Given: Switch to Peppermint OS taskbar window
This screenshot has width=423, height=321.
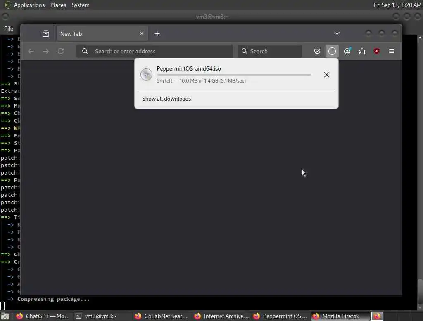Looking at the screenshot, I should pyautogui.click(x=280, y=316).
